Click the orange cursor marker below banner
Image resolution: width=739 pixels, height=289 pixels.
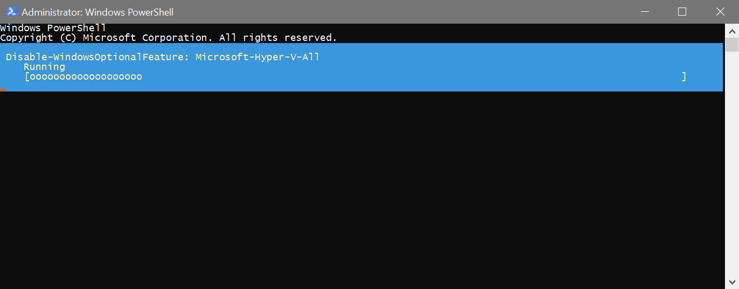pos(3,90)
